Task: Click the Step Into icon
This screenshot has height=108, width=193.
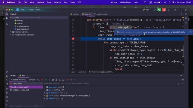Action: coord(56,80)
